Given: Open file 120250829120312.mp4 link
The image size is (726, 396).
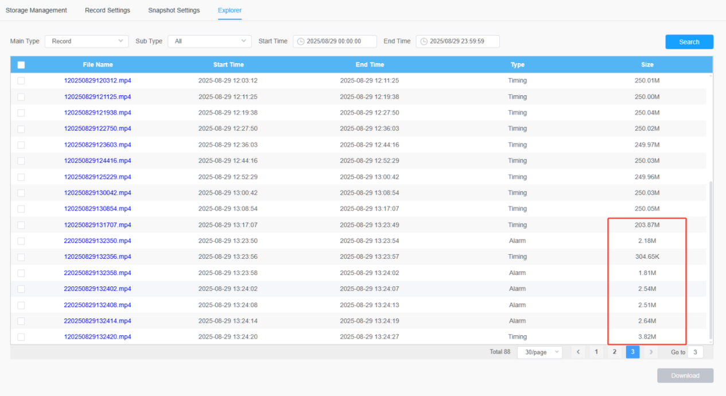Looking at the screenshot, I should click(98, 81).
